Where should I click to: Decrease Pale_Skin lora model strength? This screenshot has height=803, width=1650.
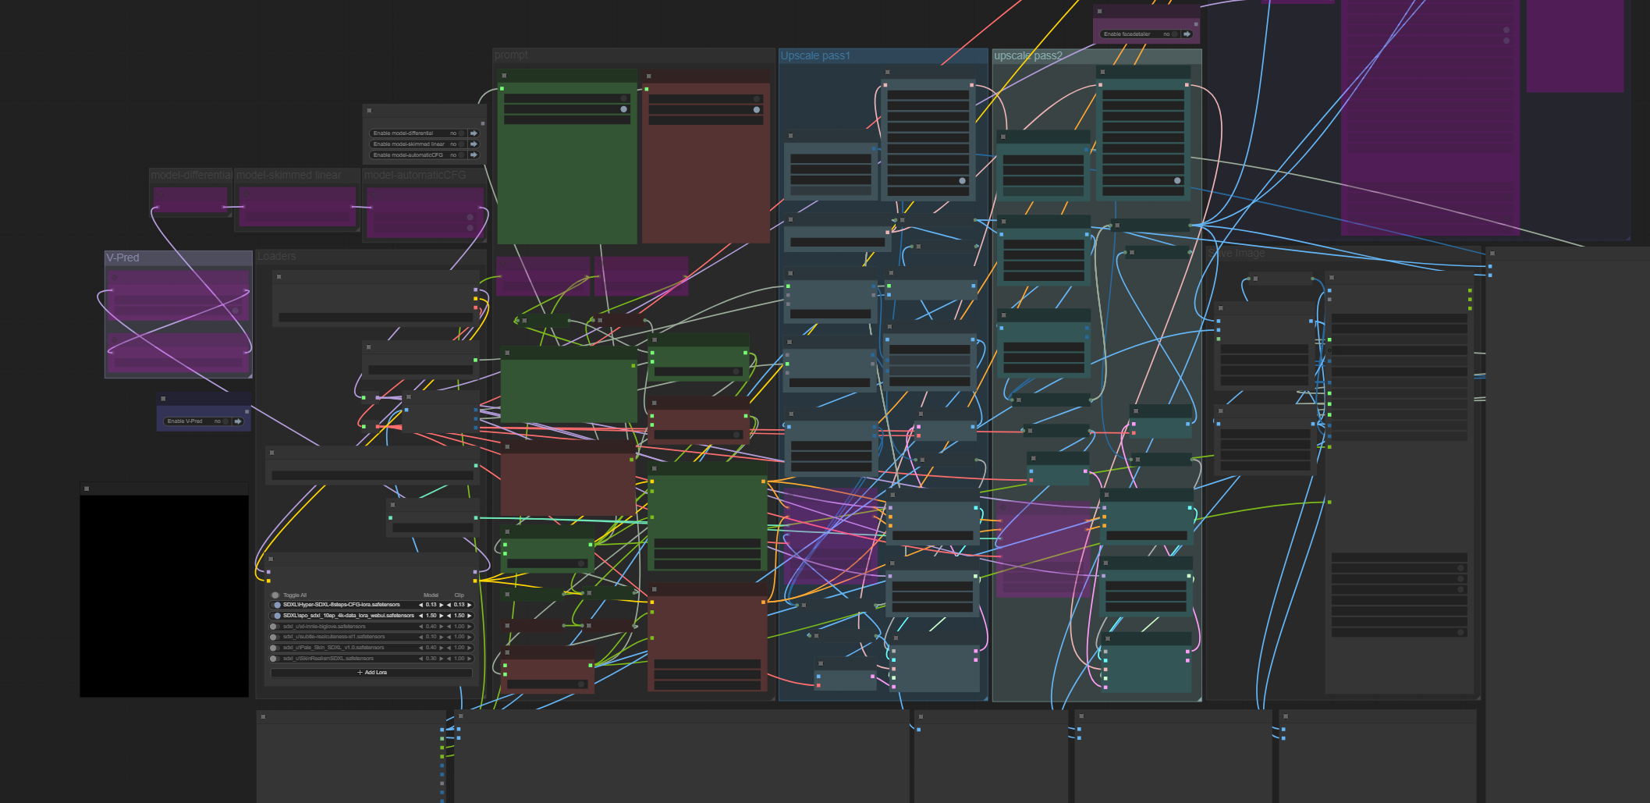point(421,648)
